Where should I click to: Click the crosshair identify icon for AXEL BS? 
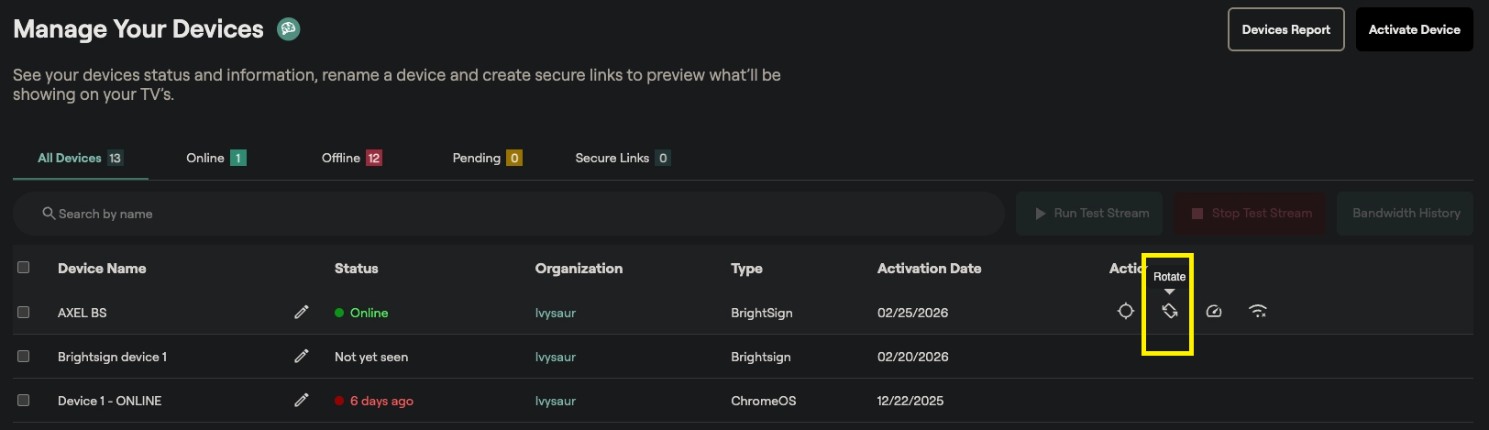pyautogui.click(x=1125, y=312)
